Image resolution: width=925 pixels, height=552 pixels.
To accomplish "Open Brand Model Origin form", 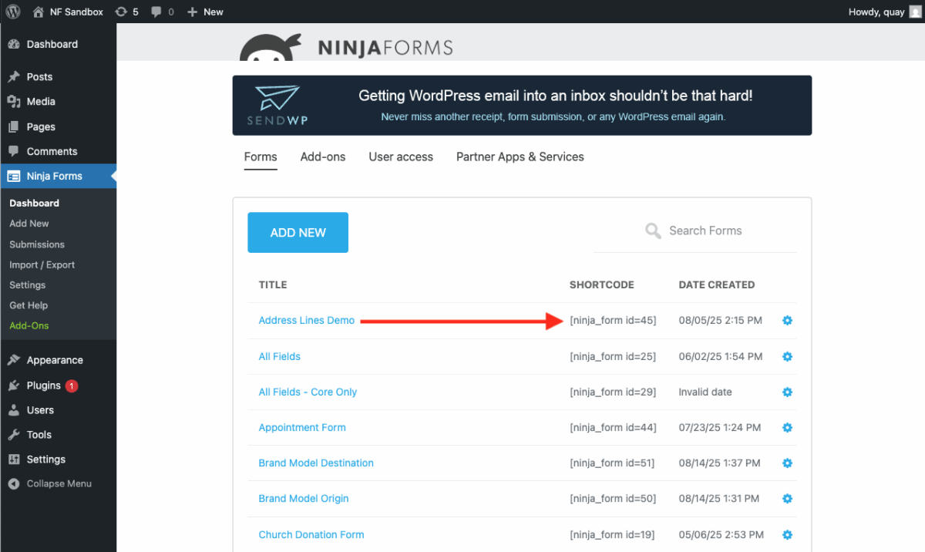I will [x=304, y=499].
